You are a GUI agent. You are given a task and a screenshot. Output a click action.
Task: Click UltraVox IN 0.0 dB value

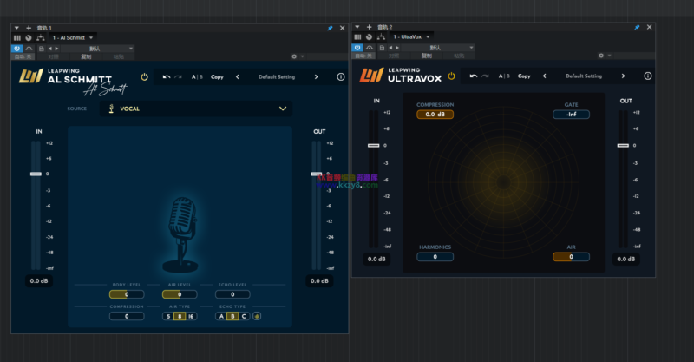click(x=376, y=260)
